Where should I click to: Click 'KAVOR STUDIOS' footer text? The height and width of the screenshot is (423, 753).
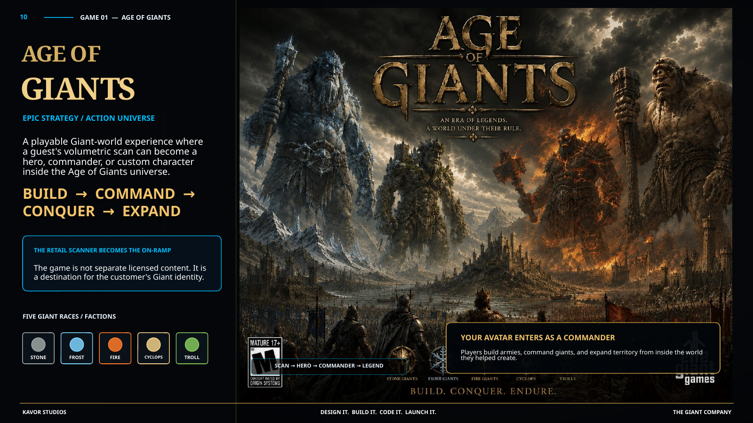point(44,412)
